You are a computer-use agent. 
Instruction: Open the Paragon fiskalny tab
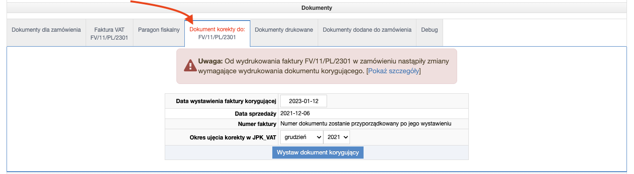(159, 33)
